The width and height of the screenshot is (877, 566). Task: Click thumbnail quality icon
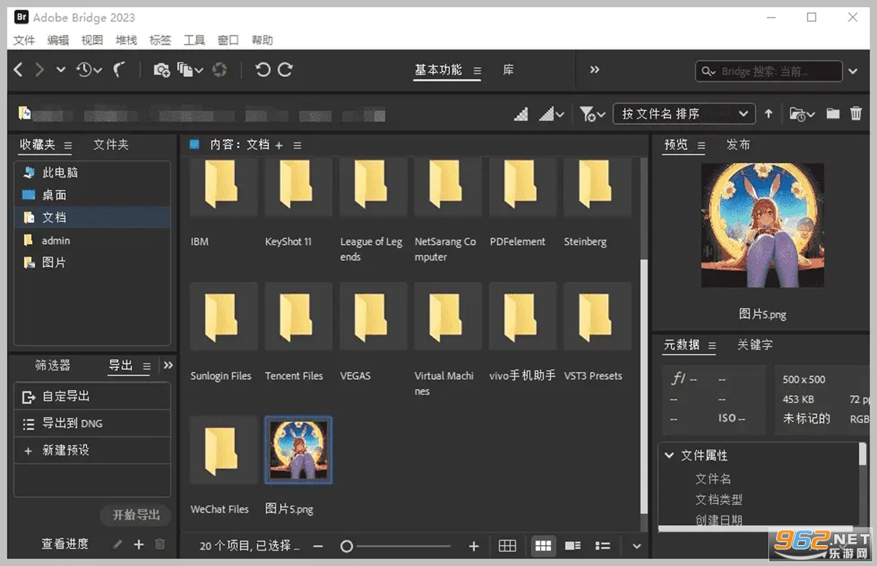click(x=521, y=114)
